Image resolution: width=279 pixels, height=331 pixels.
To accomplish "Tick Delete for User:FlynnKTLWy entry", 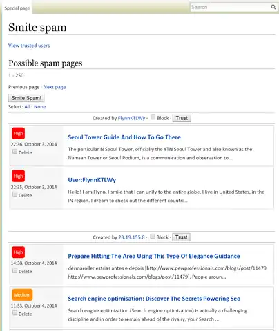I will [x=15, y=194].
